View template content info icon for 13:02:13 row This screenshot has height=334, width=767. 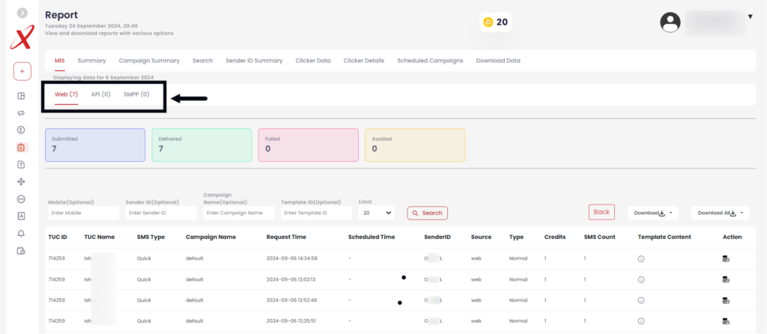[x=641, y=280]
